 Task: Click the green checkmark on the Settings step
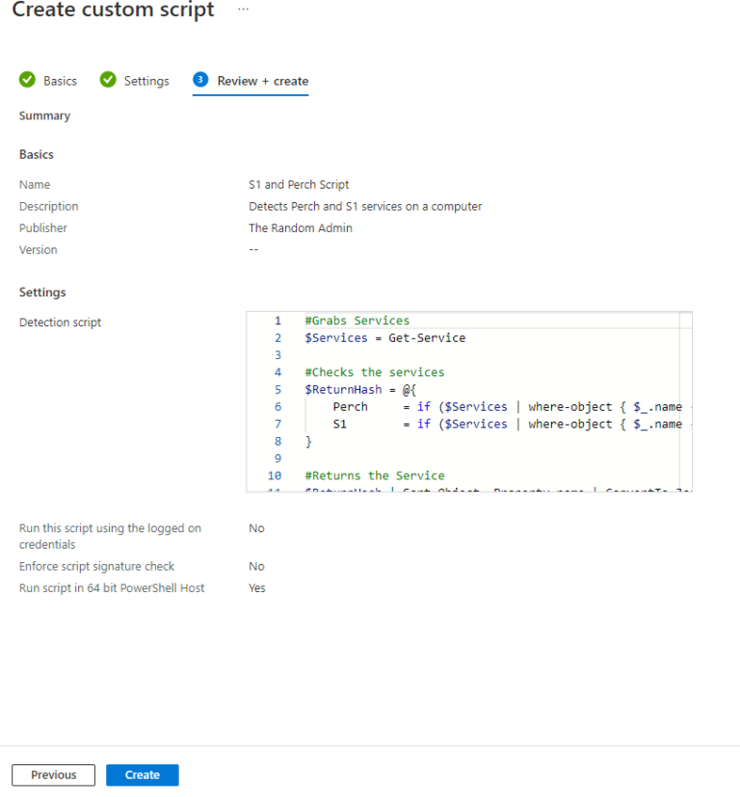tap(108, 81)
